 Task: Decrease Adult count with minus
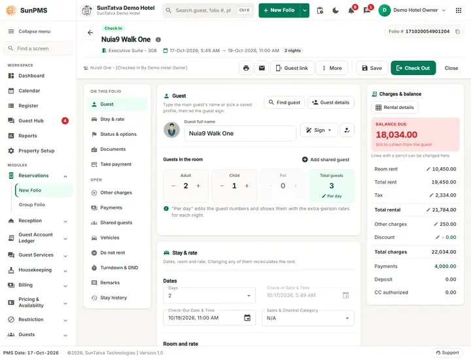(173, 186)
